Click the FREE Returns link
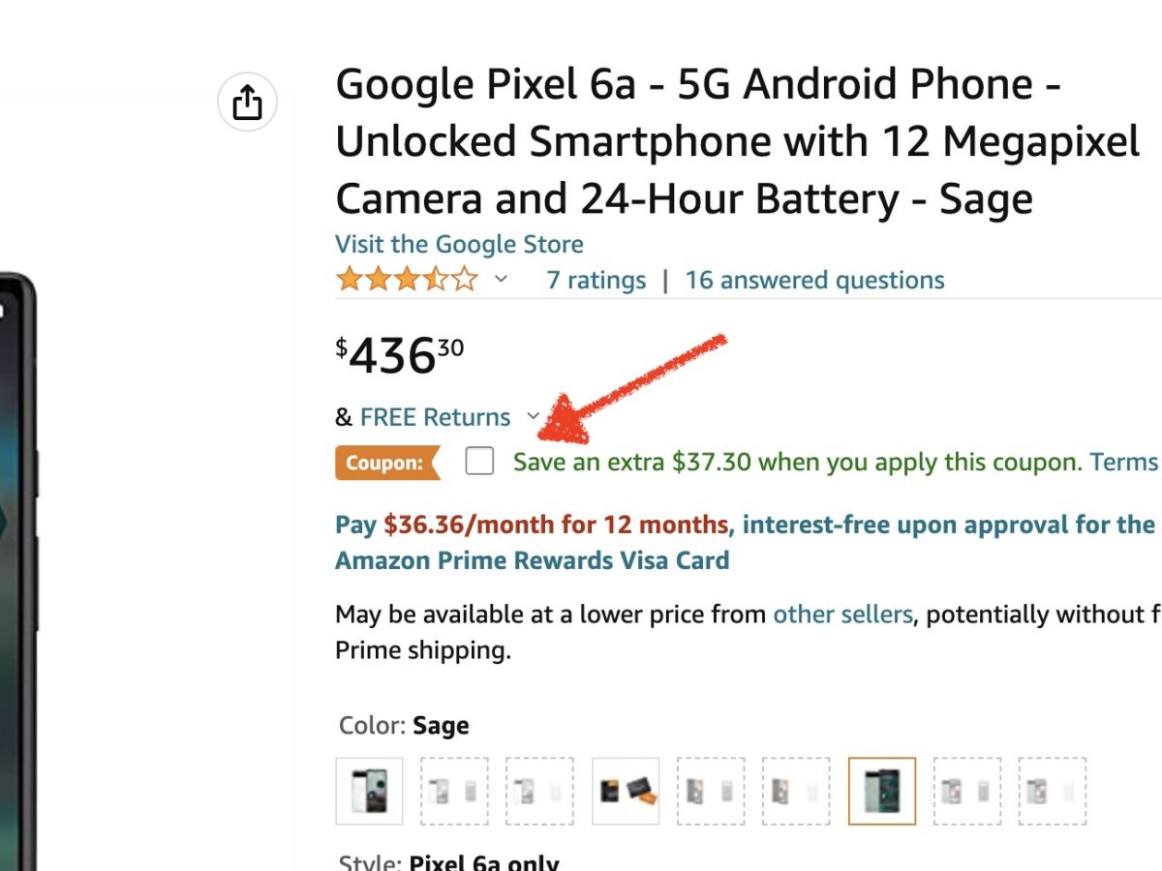The height and width of the screenshot is (871, 1162). (435, 417)
